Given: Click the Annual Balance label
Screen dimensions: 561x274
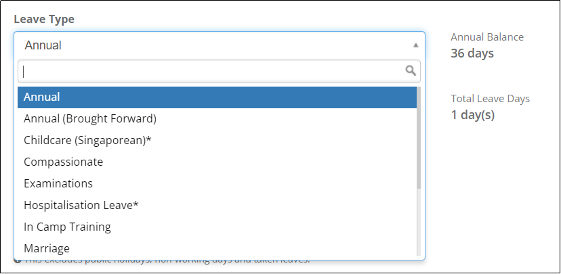Looking at the screenshot, I should point(487,37).
